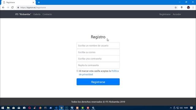Open the ITS "Riobamba" home link

(x=23, y=14)
